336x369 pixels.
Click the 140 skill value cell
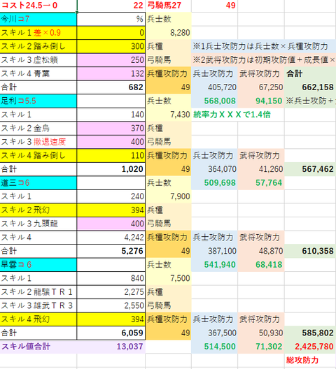click(111, 115)
